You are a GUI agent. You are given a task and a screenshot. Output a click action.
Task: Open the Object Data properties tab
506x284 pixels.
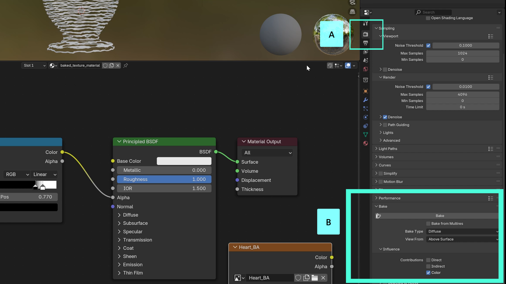[x=366, y=135]
